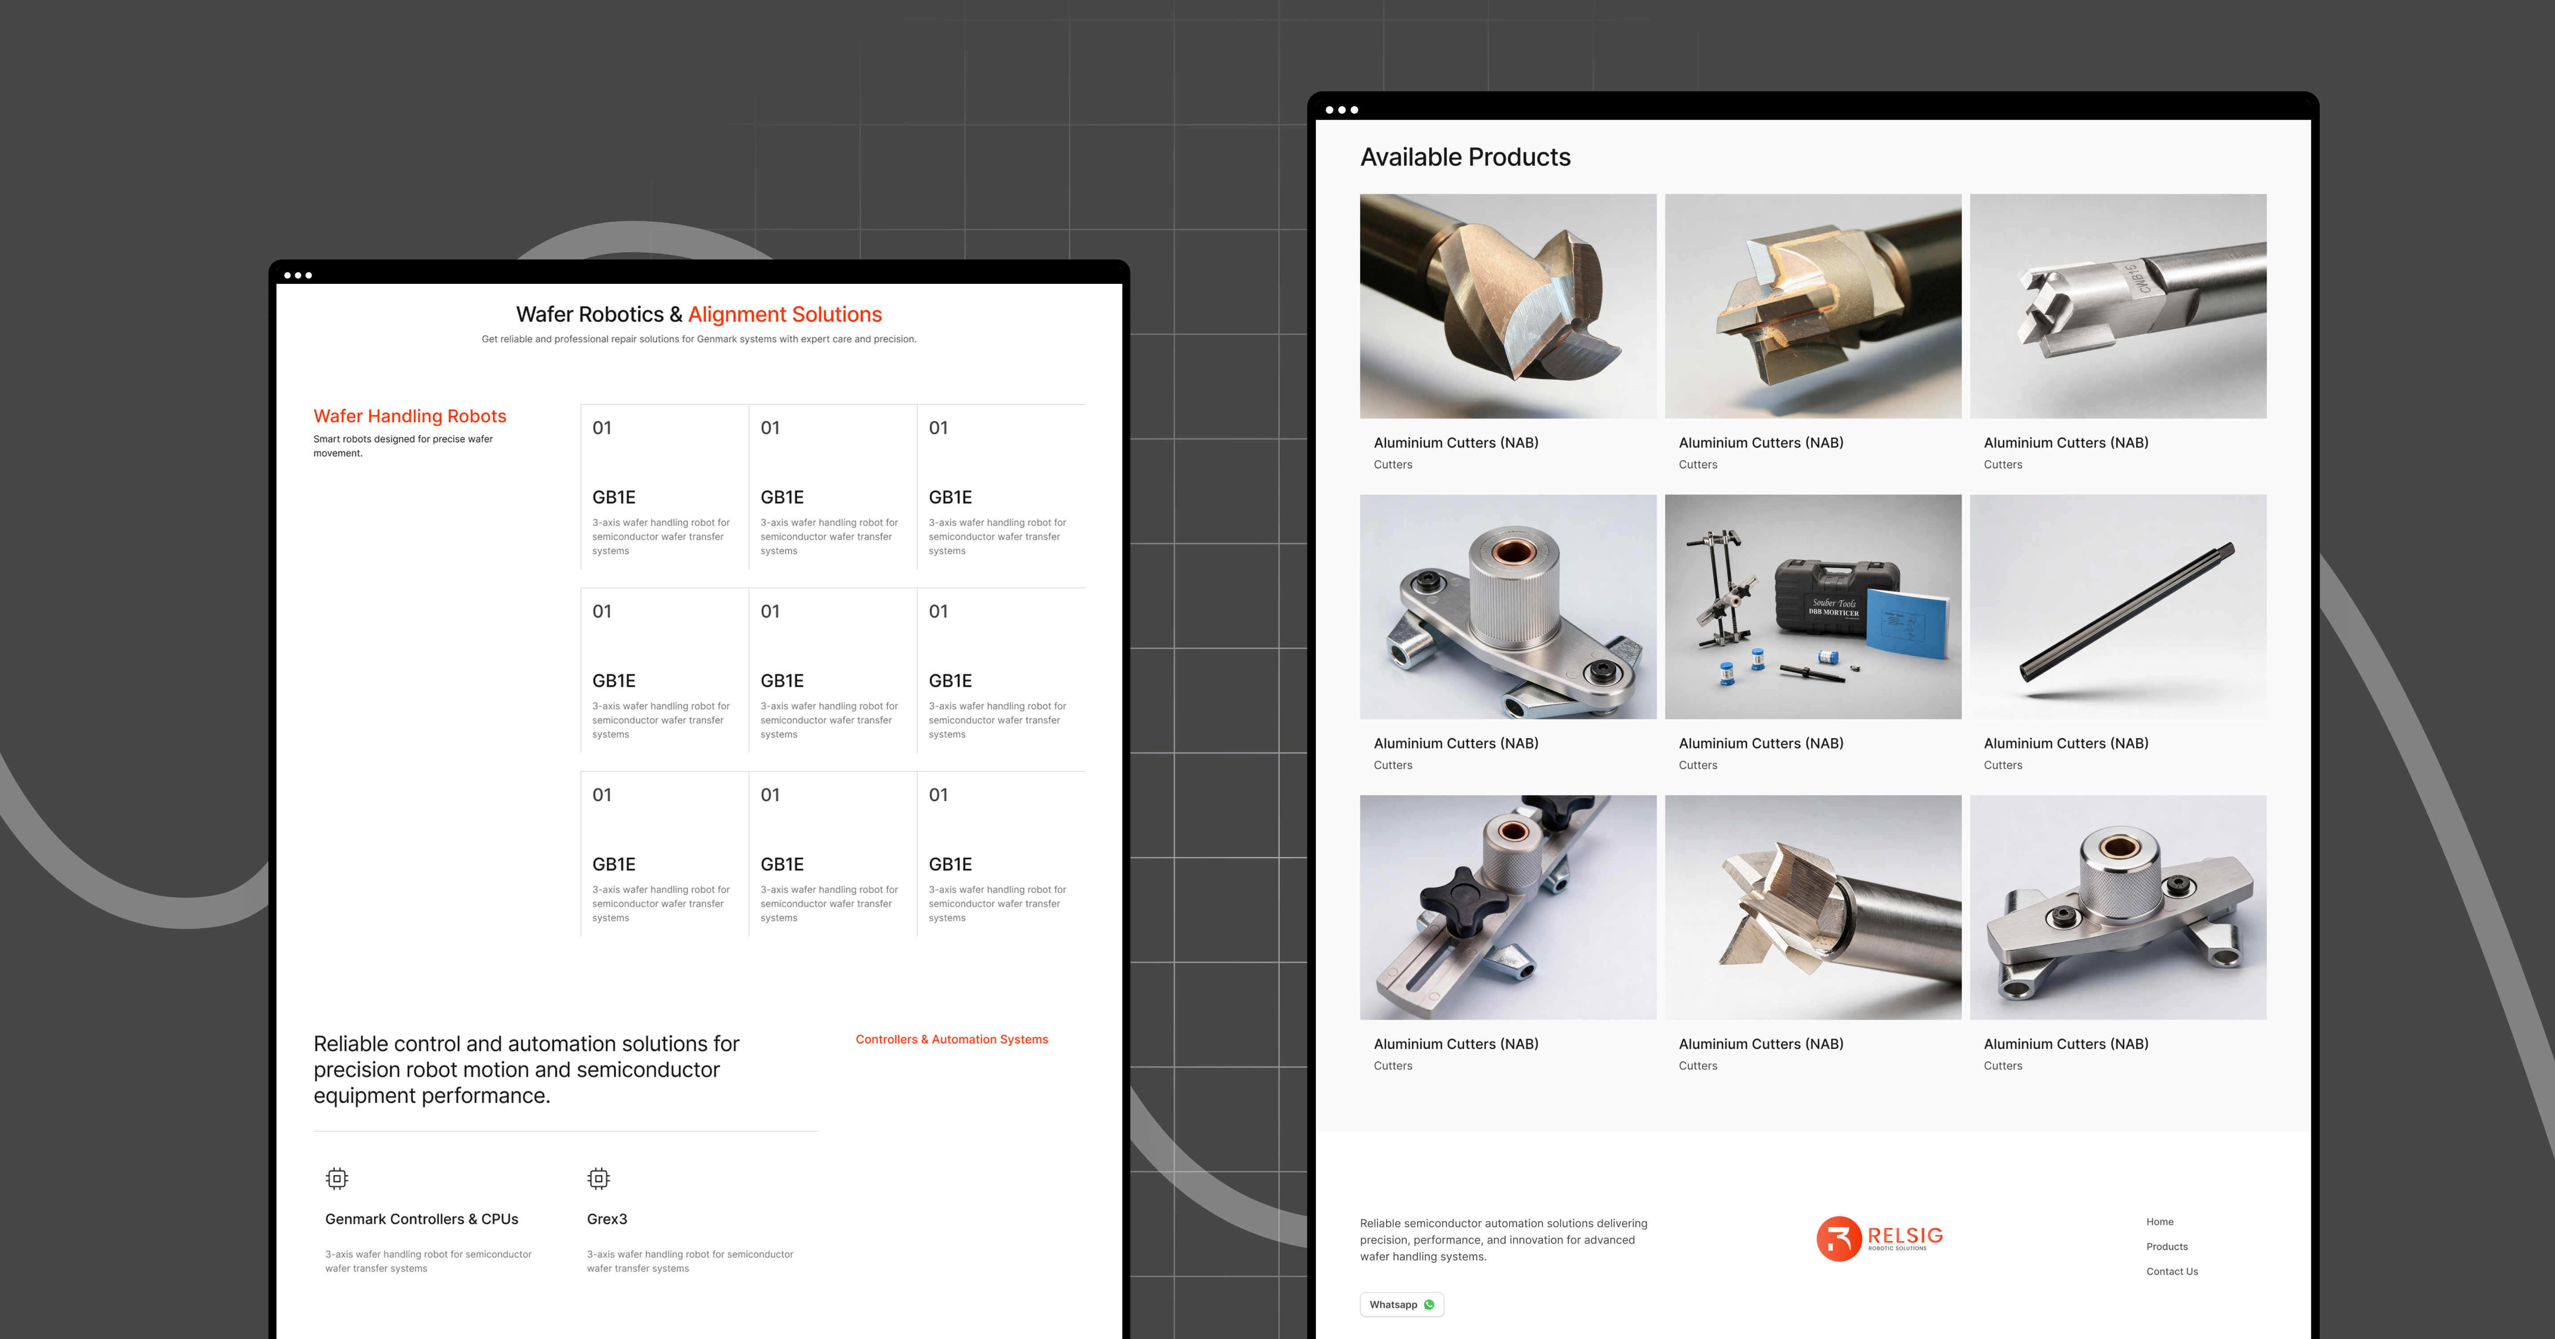Click the chip icon above Grex3
This screenshot has width=2555, height=1339.
[598, 1178]
